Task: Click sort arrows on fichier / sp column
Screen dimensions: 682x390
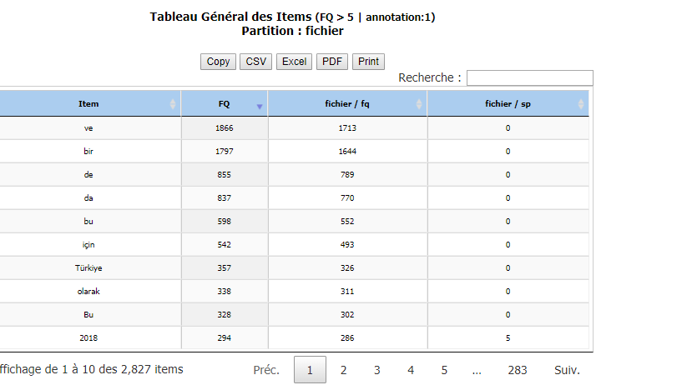Action: coord(581,104)
